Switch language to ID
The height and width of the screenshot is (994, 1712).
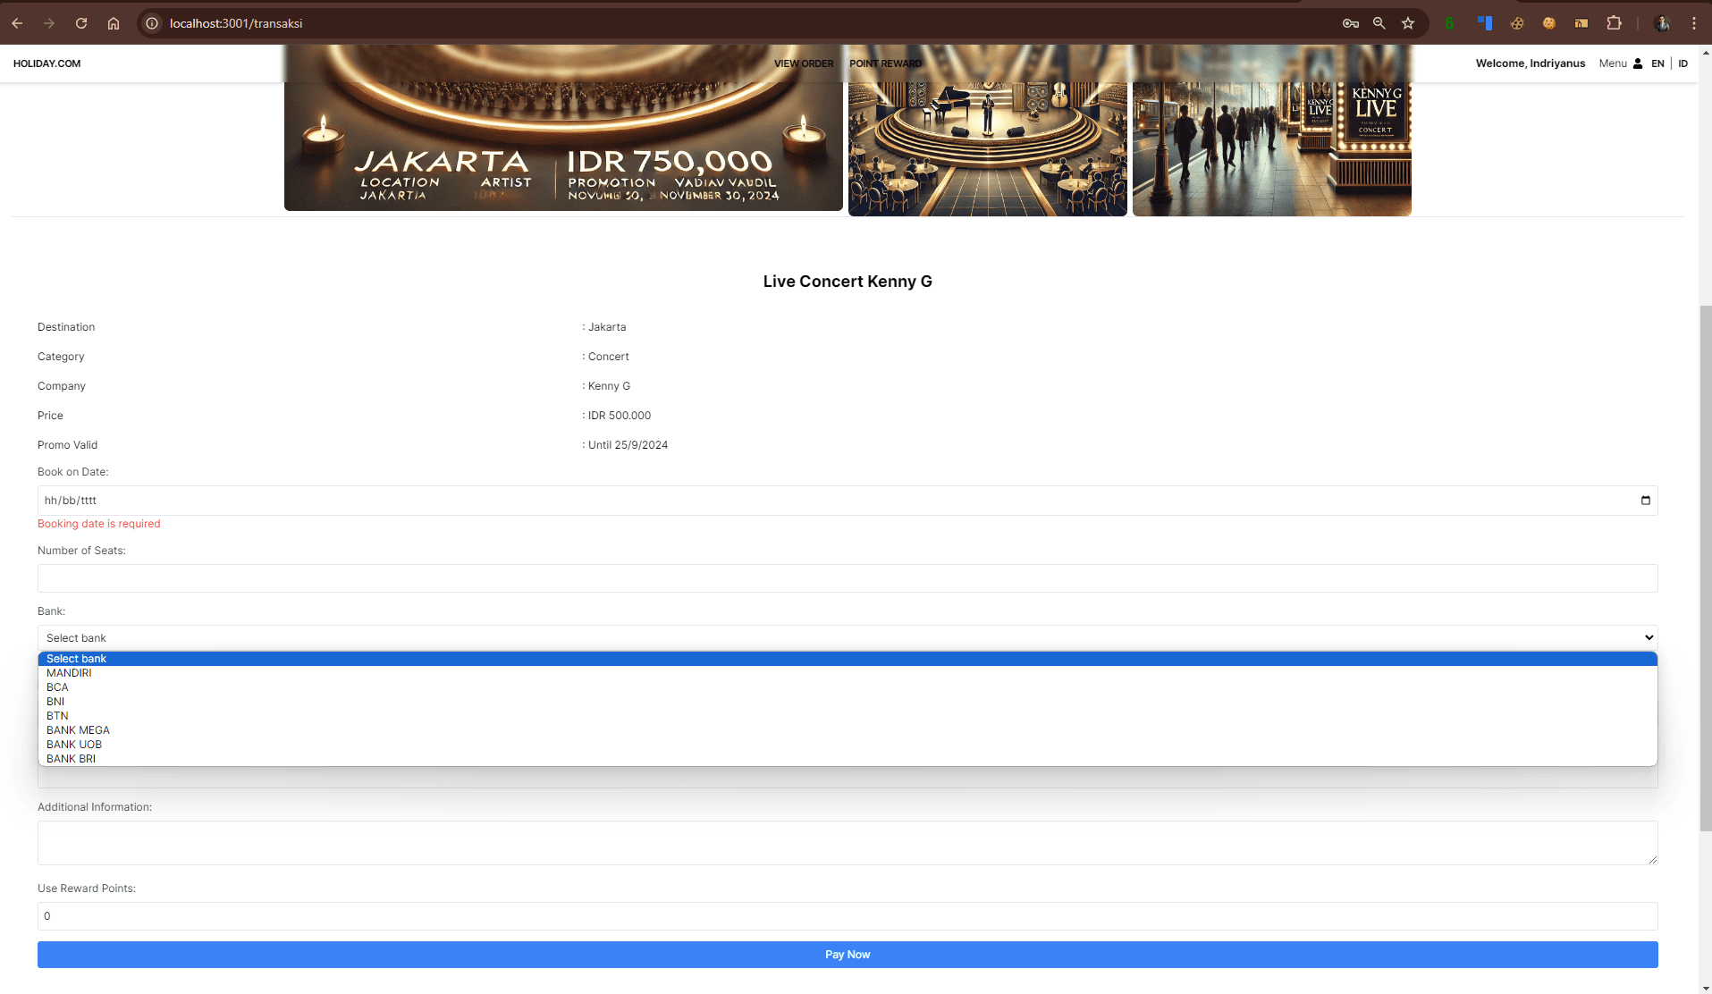[1682, 63]
